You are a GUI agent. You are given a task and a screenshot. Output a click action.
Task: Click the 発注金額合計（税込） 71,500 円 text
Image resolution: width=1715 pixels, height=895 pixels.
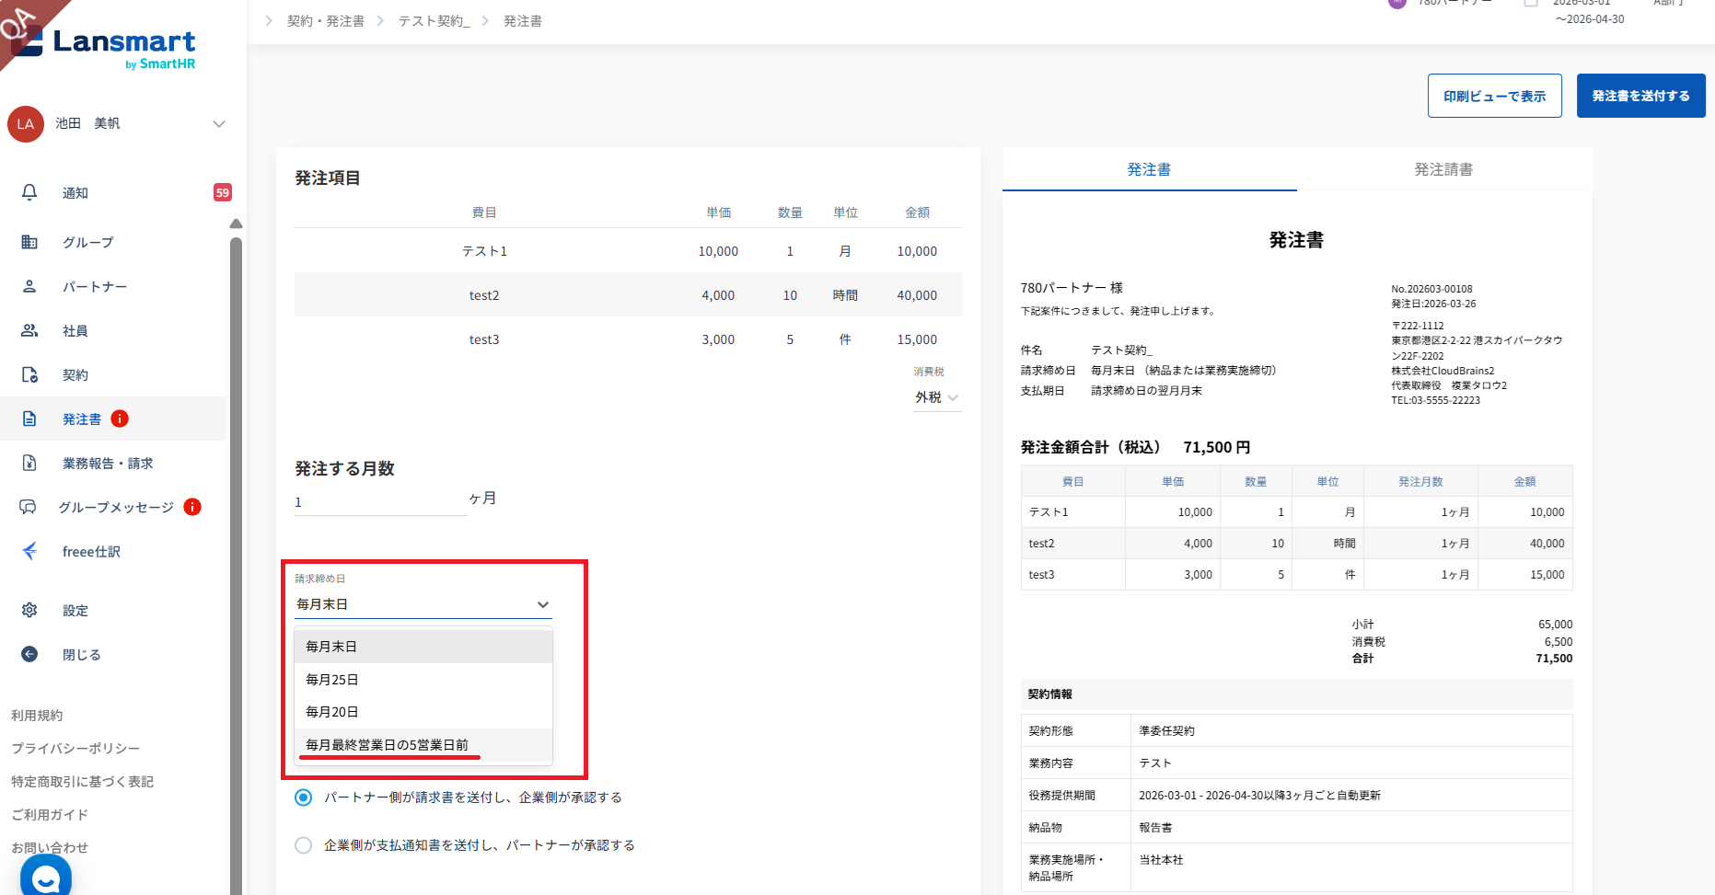pos(1135,447)
